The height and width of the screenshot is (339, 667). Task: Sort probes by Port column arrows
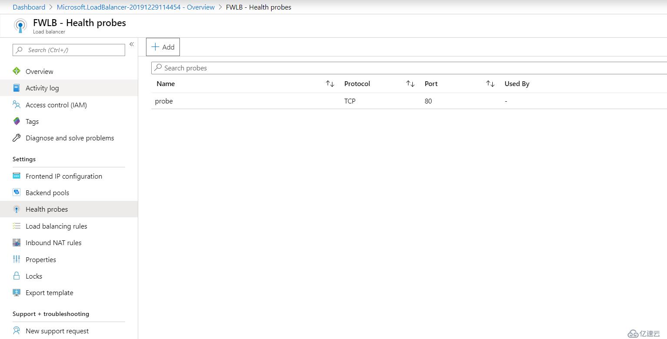(x=490, y=83)
